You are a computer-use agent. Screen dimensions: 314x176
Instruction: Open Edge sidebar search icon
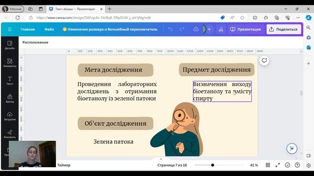309,28
